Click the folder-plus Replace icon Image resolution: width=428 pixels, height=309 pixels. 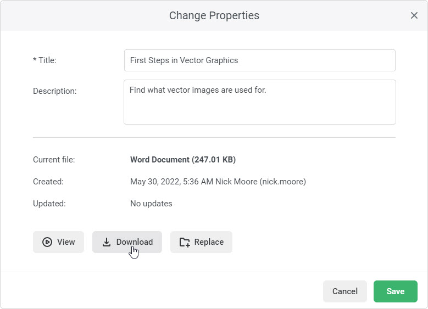pyautogui.click(x=185, y=242)
